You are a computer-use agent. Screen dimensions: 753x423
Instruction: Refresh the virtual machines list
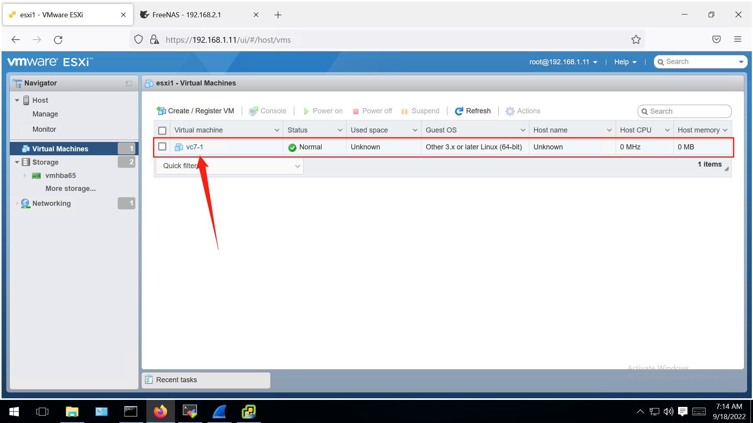click(x=473, y=111)
